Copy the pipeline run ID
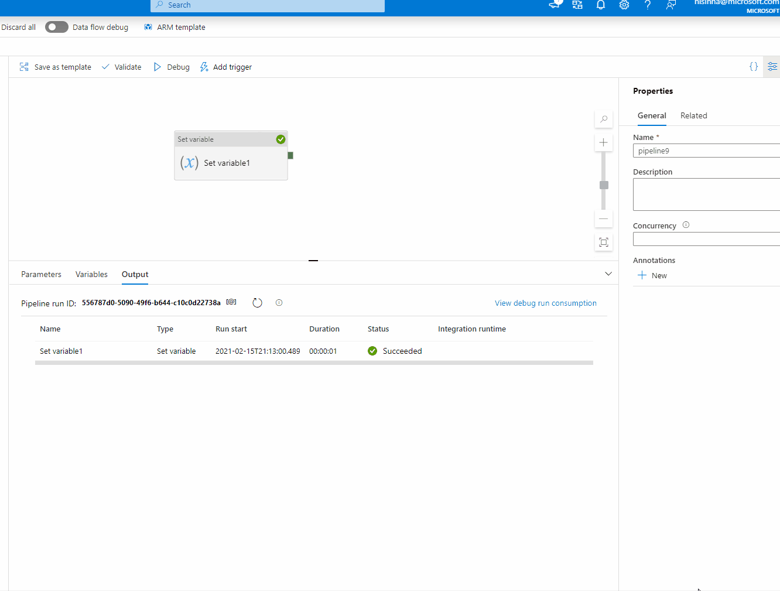Screen dimensions: 780x591 pyautogui.click(x=231, y=302)
